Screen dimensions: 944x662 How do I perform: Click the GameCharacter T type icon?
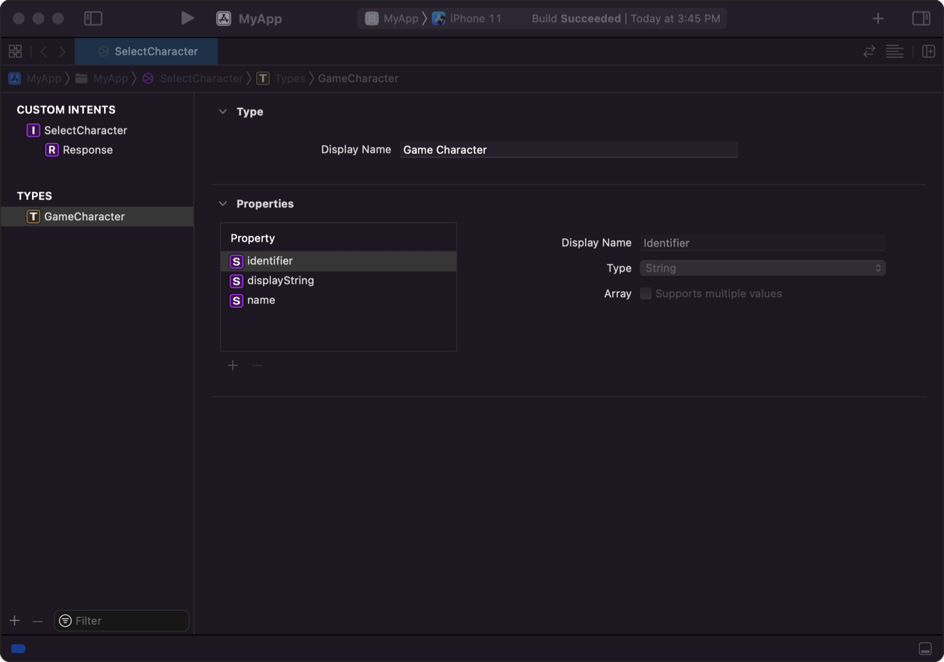point(33,216)
